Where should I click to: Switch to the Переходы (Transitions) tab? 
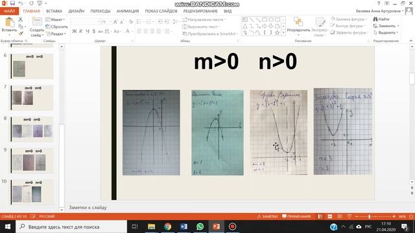tap(101, 11)
